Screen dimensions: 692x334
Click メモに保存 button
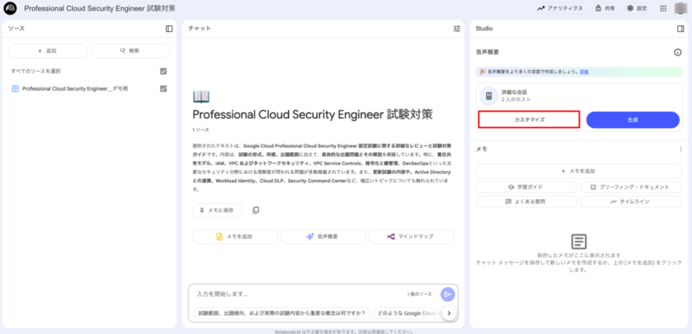coord(218,210)
